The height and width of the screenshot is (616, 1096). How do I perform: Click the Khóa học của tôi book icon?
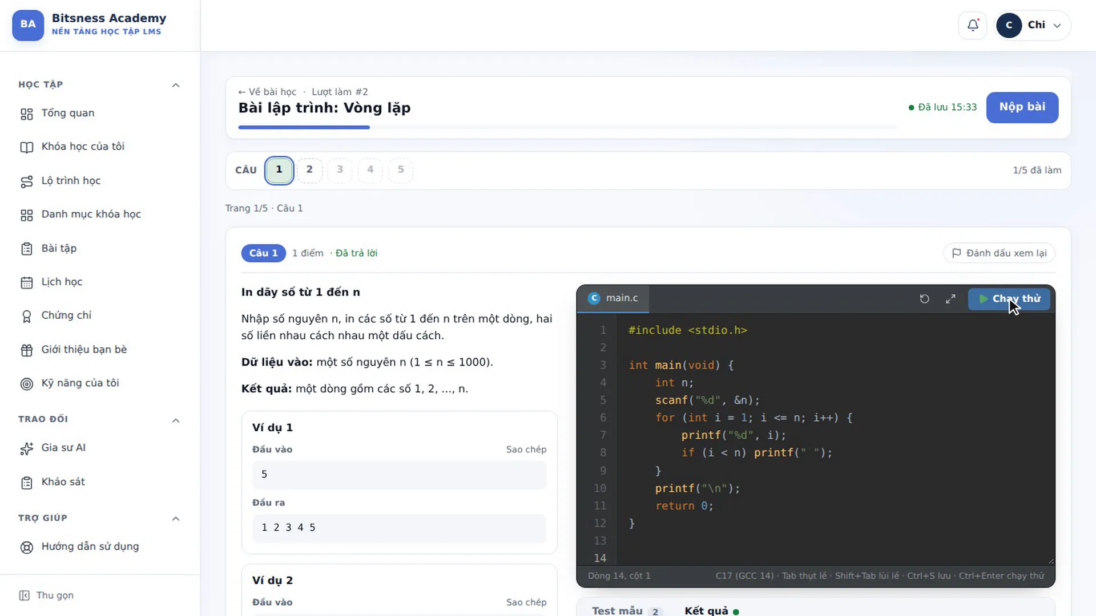click(27, 147)
